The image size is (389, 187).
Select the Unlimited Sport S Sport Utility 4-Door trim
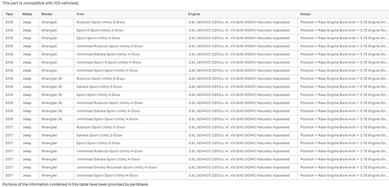point(109,63)
